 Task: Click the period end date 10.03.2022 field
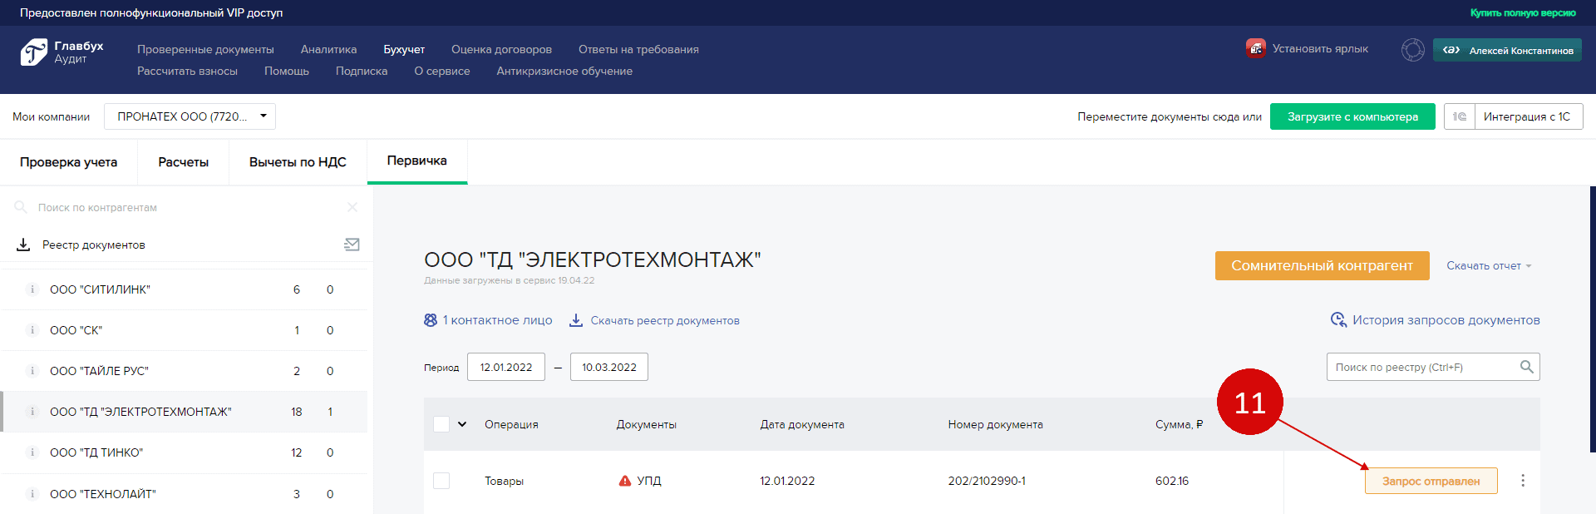pos(609,367)
